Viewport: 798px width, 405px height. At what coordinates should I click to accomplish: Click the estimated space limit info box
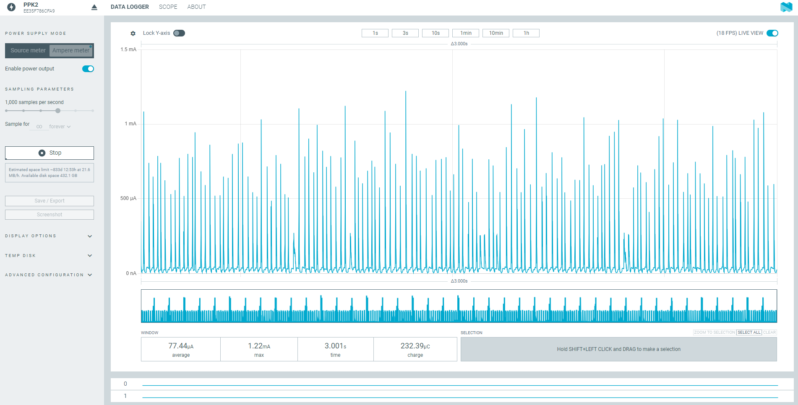50,173
